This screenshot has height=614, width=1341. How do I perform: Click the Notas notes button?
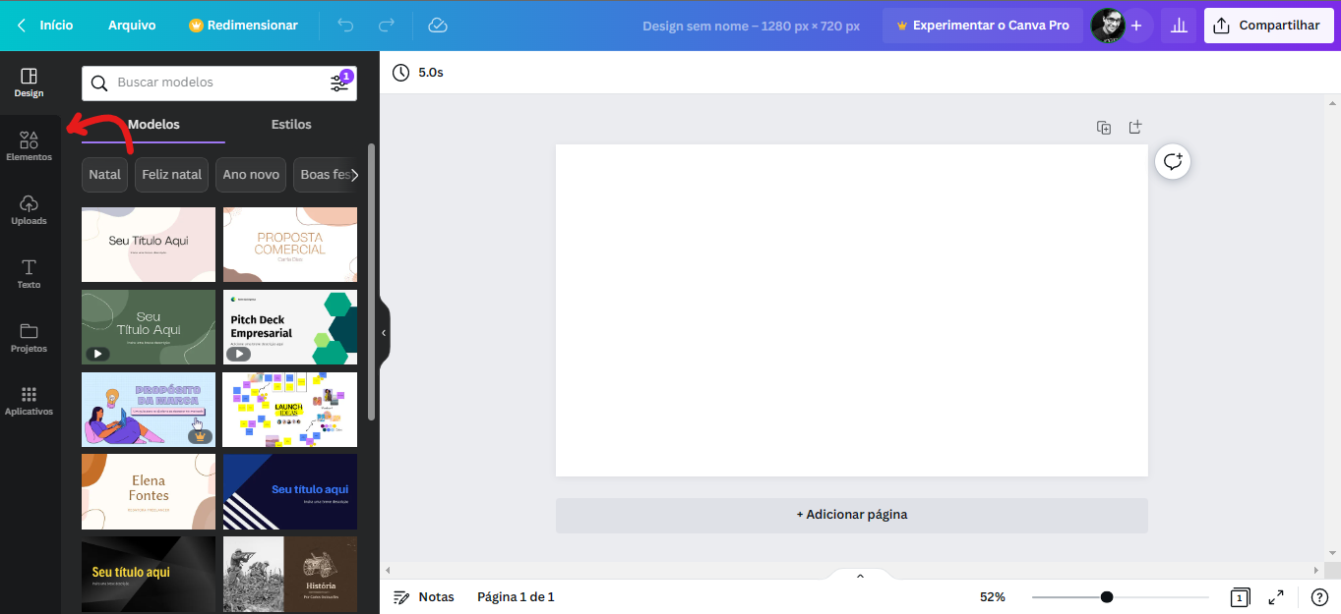coord(424,597)
